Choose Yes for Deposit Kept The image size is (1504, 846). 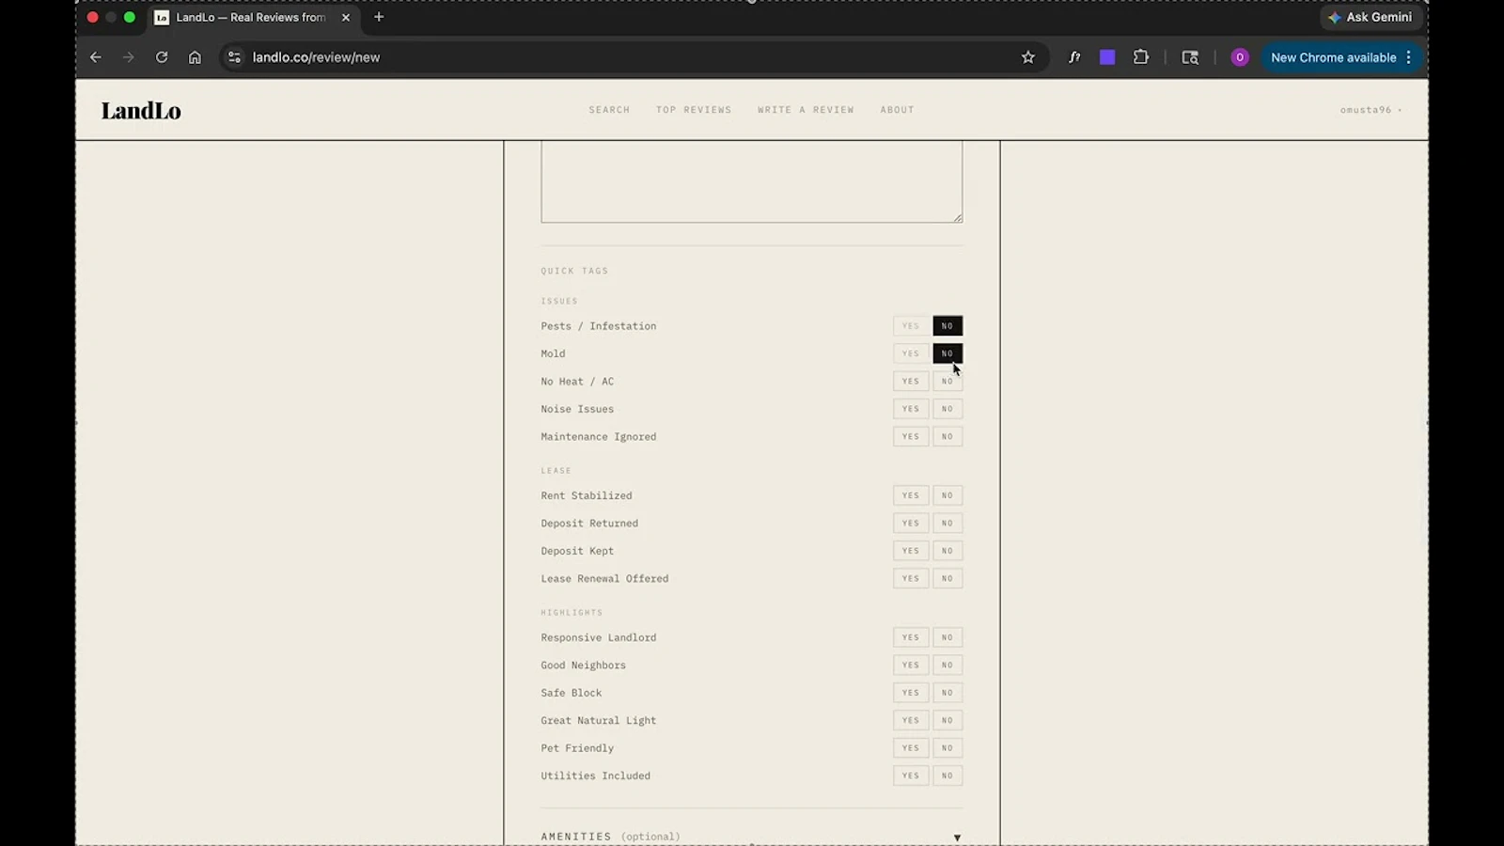coord(910,551)
